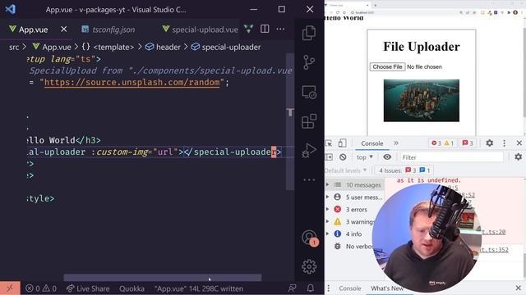Select the Console tab in DevTools
The width and height of the screenshot is (526, 295).
coord(372,143)
